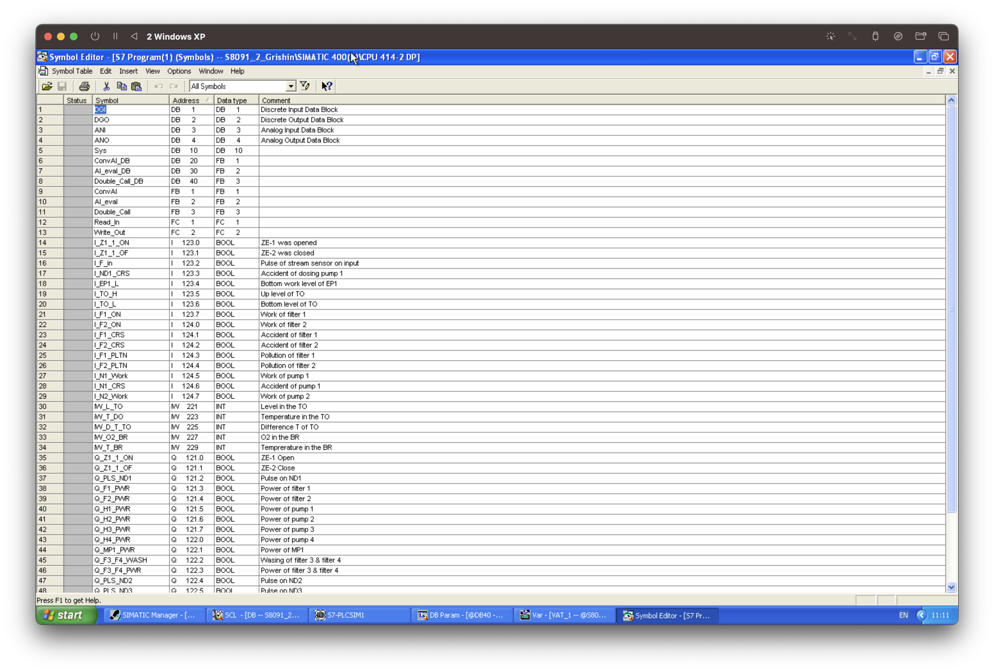Click the Print toolbar icon
The image size is (994, 672).
[84, 86]
